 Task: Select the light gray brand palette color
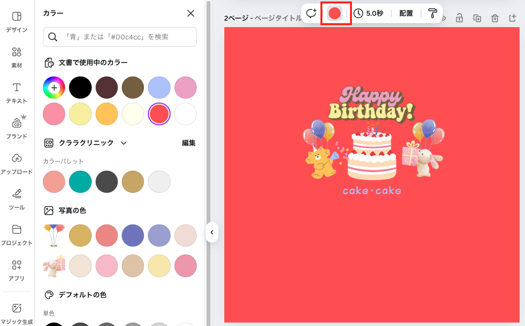pos(159,181)
